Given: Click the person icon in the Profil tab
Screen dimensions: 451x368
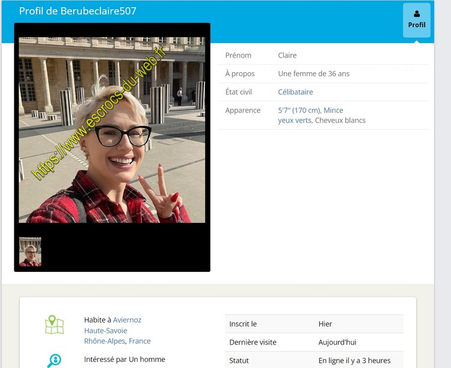Looking at the screenshot, I should pyautogui.click(x=417, y=14).
